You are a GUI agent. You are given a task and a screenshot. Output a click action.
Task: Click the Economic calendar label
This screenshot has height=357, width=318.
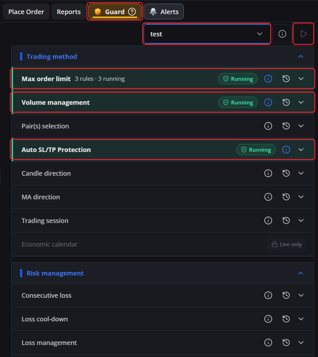coord(49,244)
